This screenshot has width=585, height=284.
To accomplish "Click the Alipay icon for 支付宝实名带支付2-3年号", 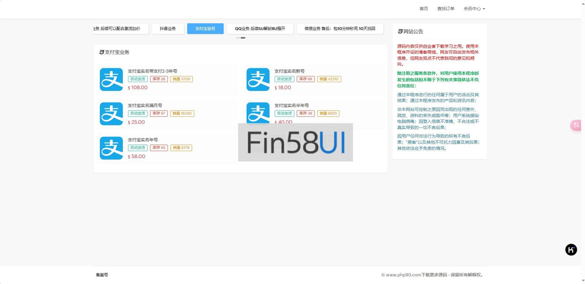I will point(111,79).
